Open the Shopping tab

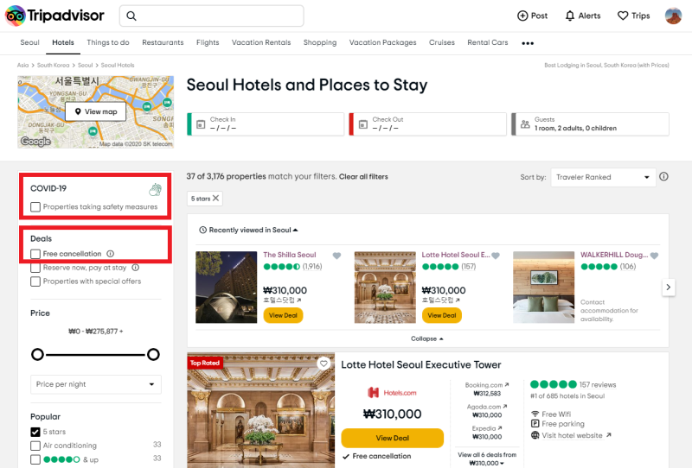320,42
